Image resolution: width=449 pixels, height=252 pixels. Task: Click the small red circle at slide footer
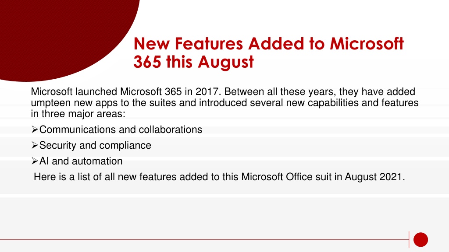[420, 239]
